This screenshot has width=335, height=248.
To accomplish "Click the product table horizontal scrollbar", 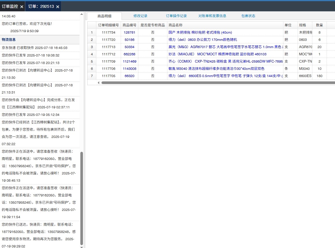I will pos(218,83).
